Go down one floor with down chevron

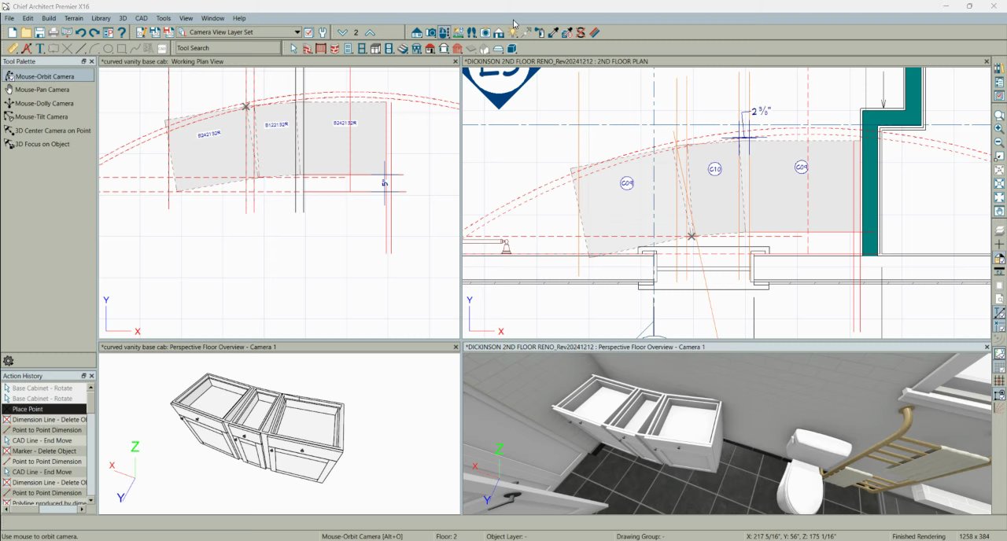coord(342,33)
